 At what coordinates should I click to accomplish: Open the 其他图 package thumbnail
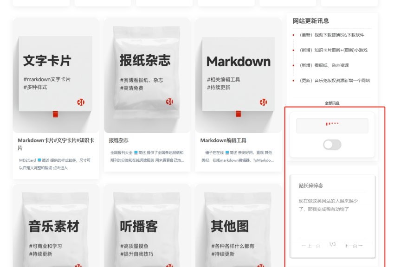238,227
